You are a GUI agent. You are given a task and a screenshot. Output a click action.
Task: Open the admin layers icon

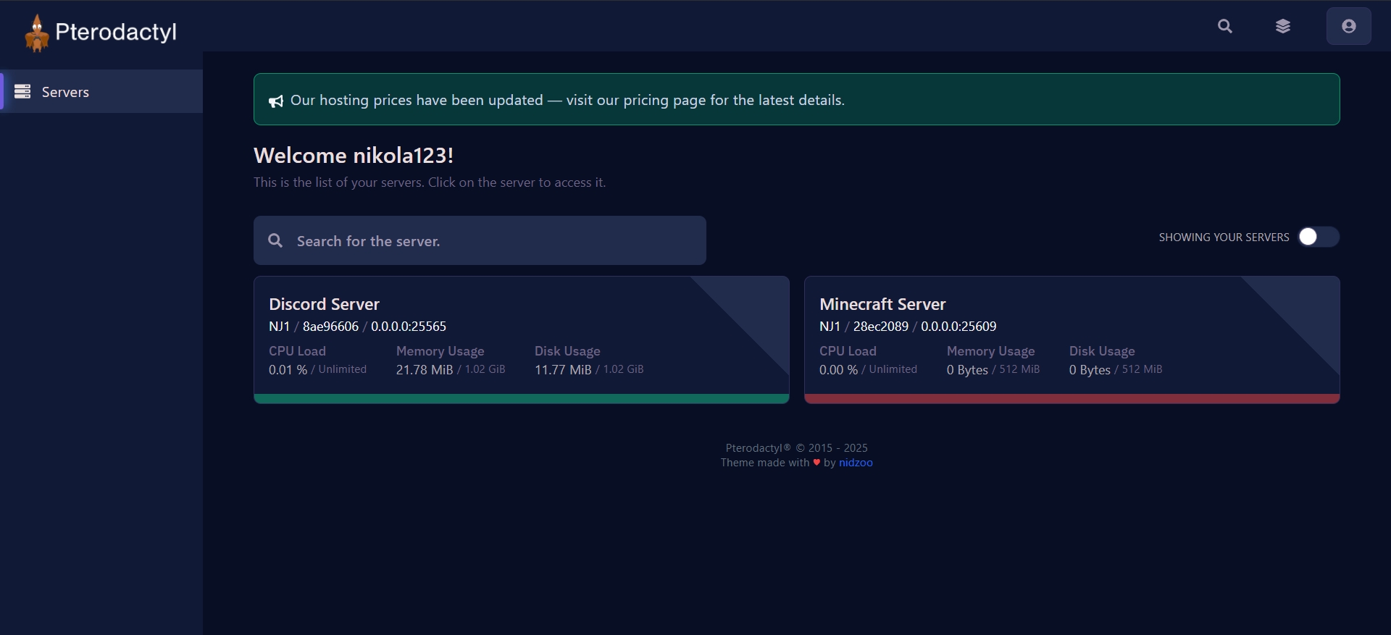tap(1282, 26)
